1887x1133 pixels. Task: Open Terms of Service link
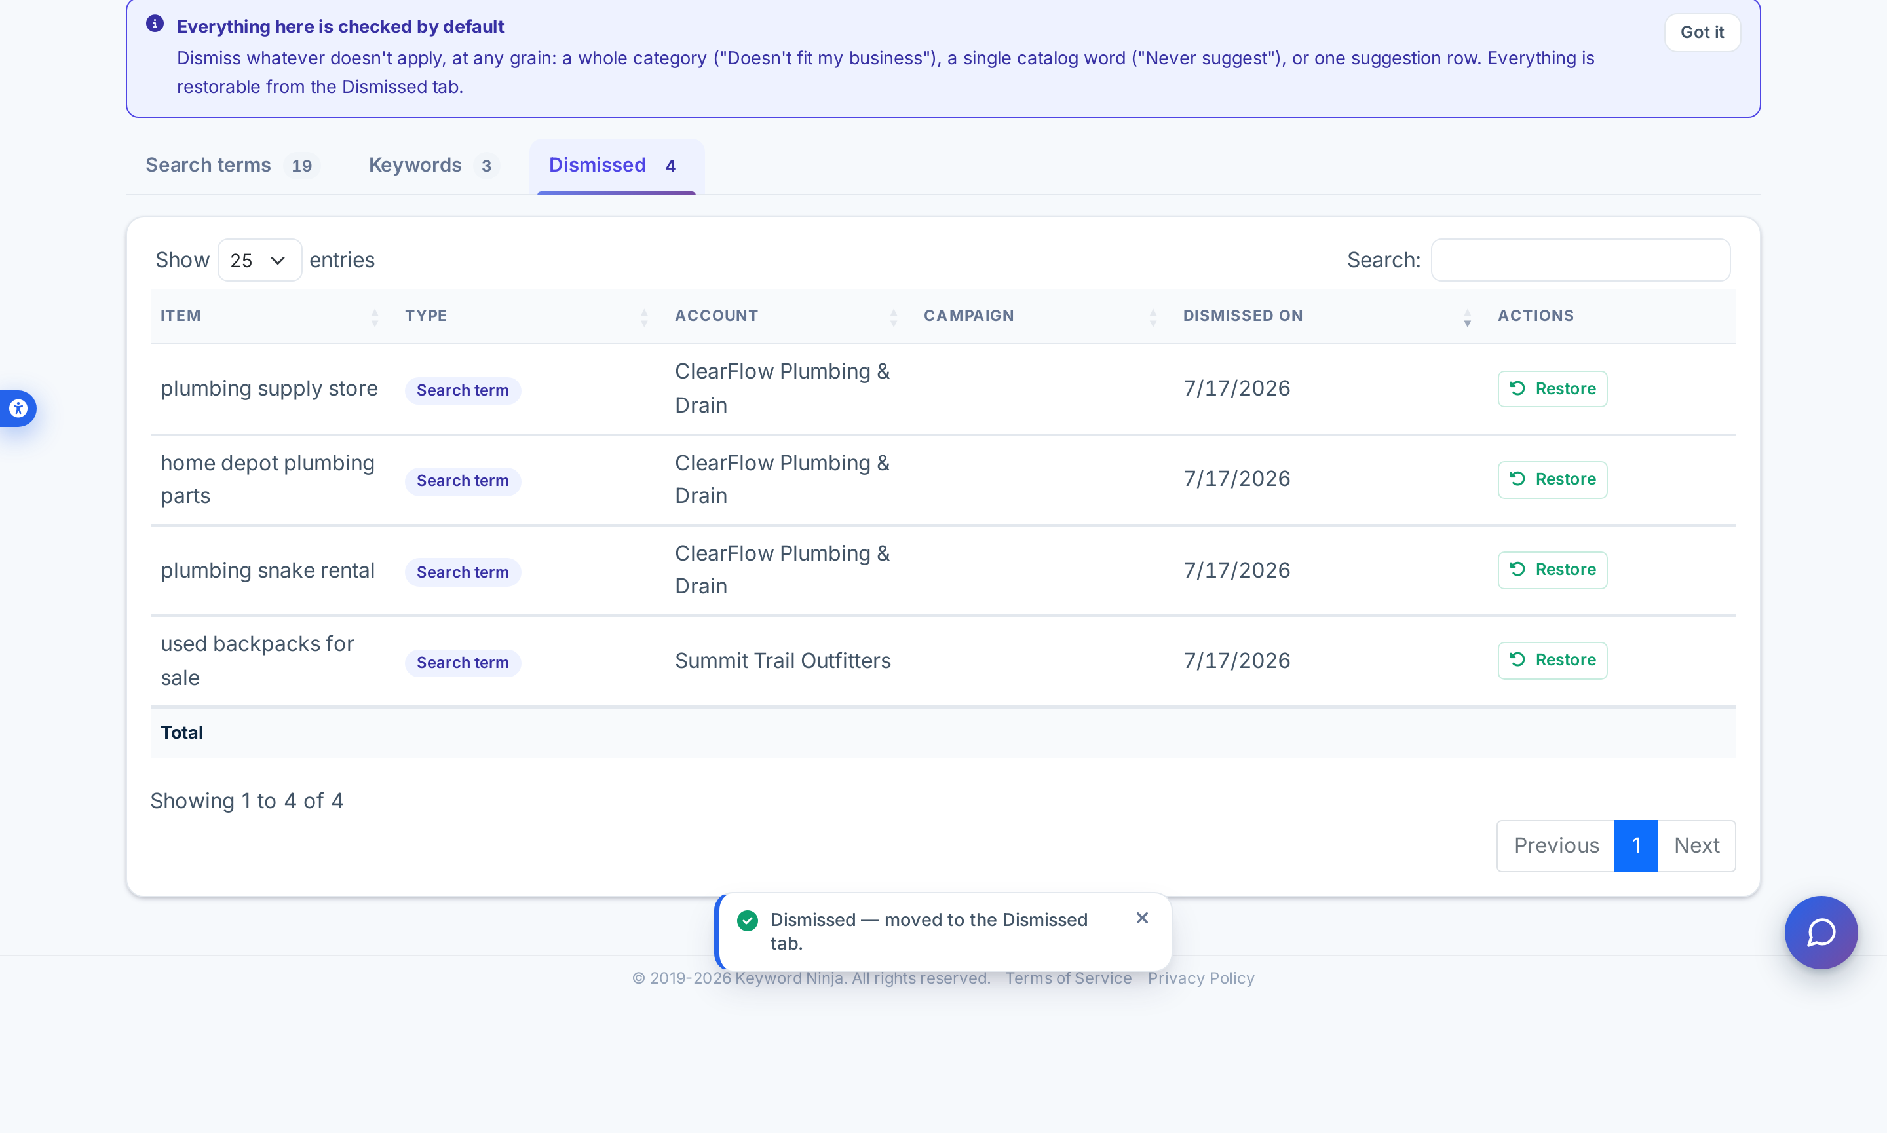1067,978
